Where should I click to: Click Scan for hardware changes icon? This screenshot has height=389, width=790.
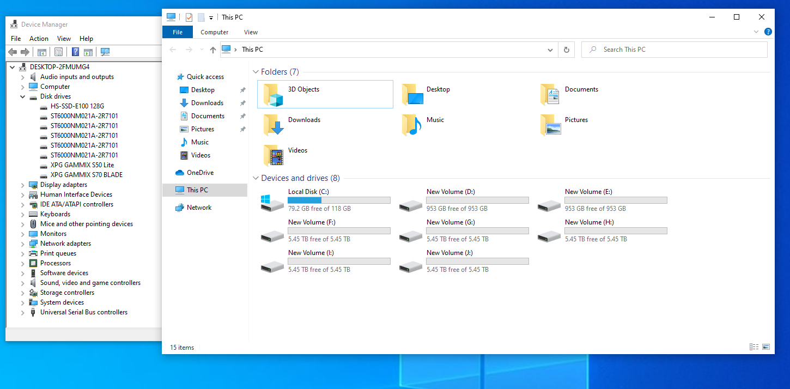click(105, 52)
